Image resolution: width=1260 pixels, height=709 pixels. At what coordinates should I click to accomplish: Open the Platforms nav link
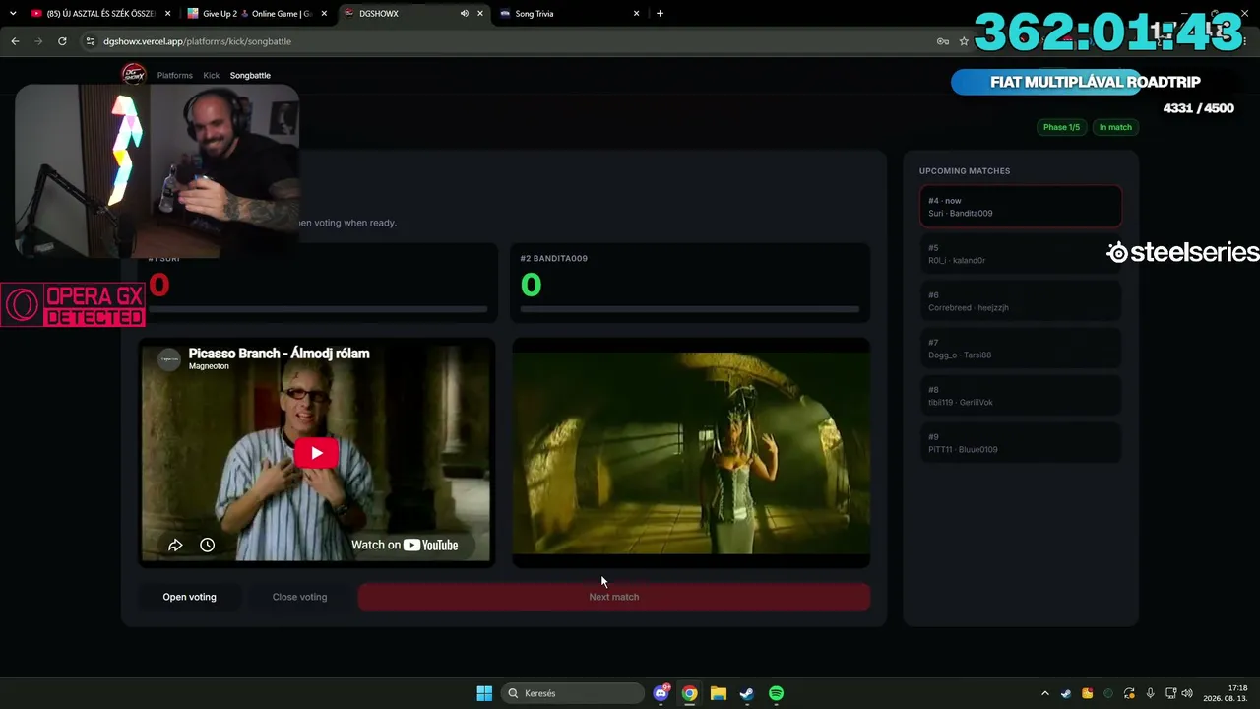(x=175, y=75)
